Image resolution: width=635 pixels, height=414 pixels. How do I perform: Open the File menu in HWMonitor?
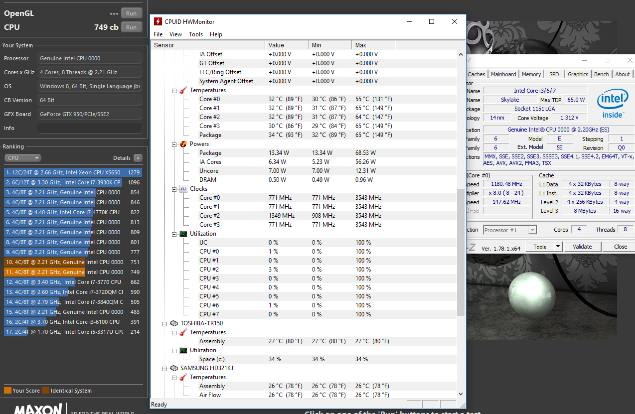(158, 34)
